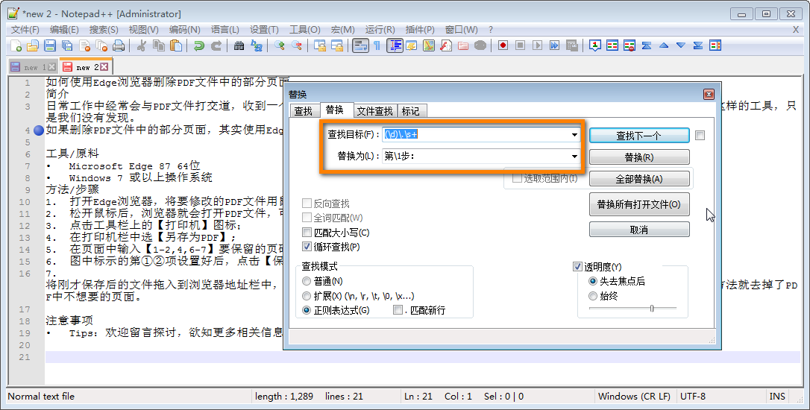Click the save recorded macro icon

click(x=571, y=45)
